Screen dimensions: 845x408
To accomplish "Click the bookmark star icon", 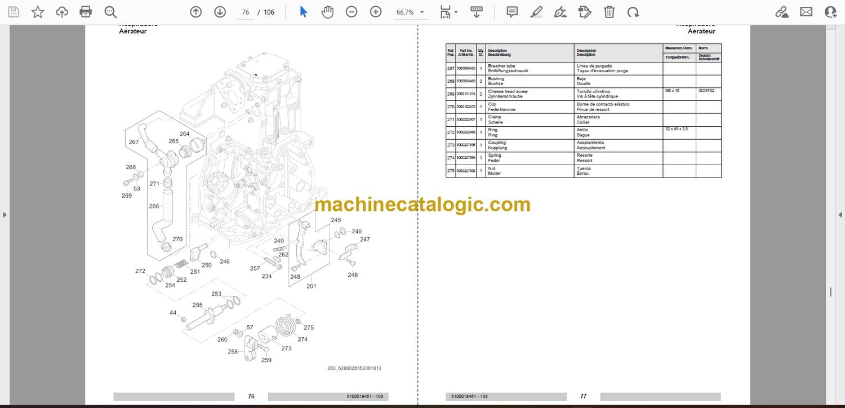I will point(38,12).
